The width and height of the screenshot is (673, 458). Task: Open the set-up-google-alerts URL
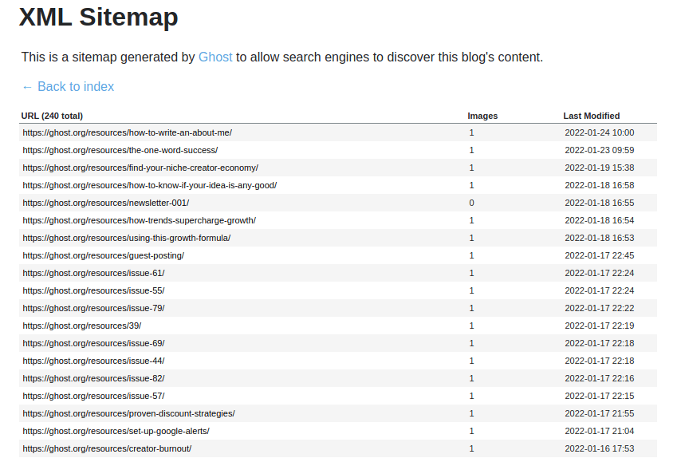(116, 432)
